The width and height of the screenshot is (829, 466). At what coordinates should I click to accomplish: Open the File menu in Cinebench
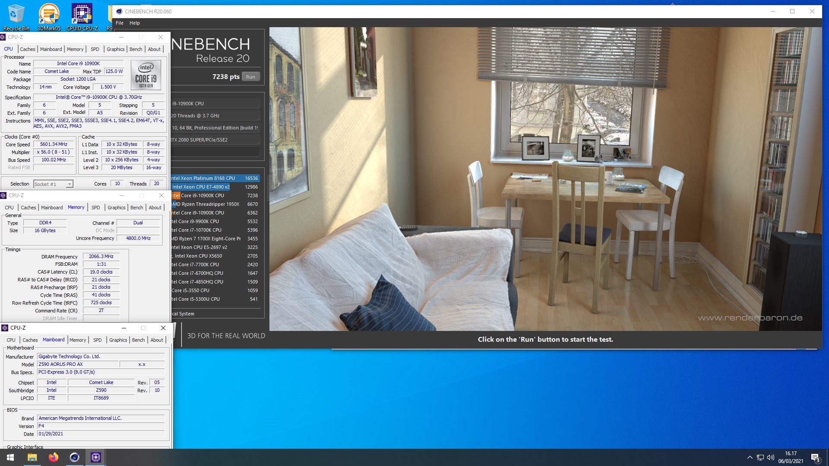(120, 23)
